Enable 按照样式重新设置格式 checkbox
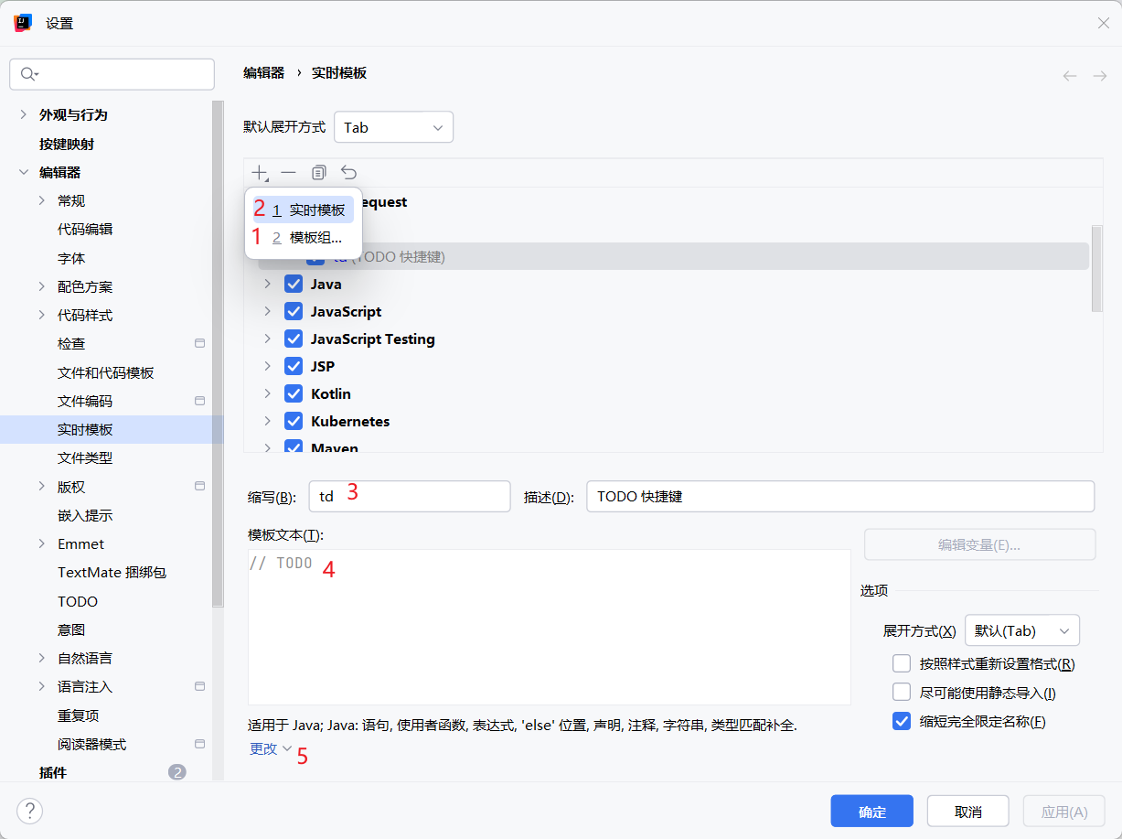The width and height of the screenshot is (1122, 839). 902,664
